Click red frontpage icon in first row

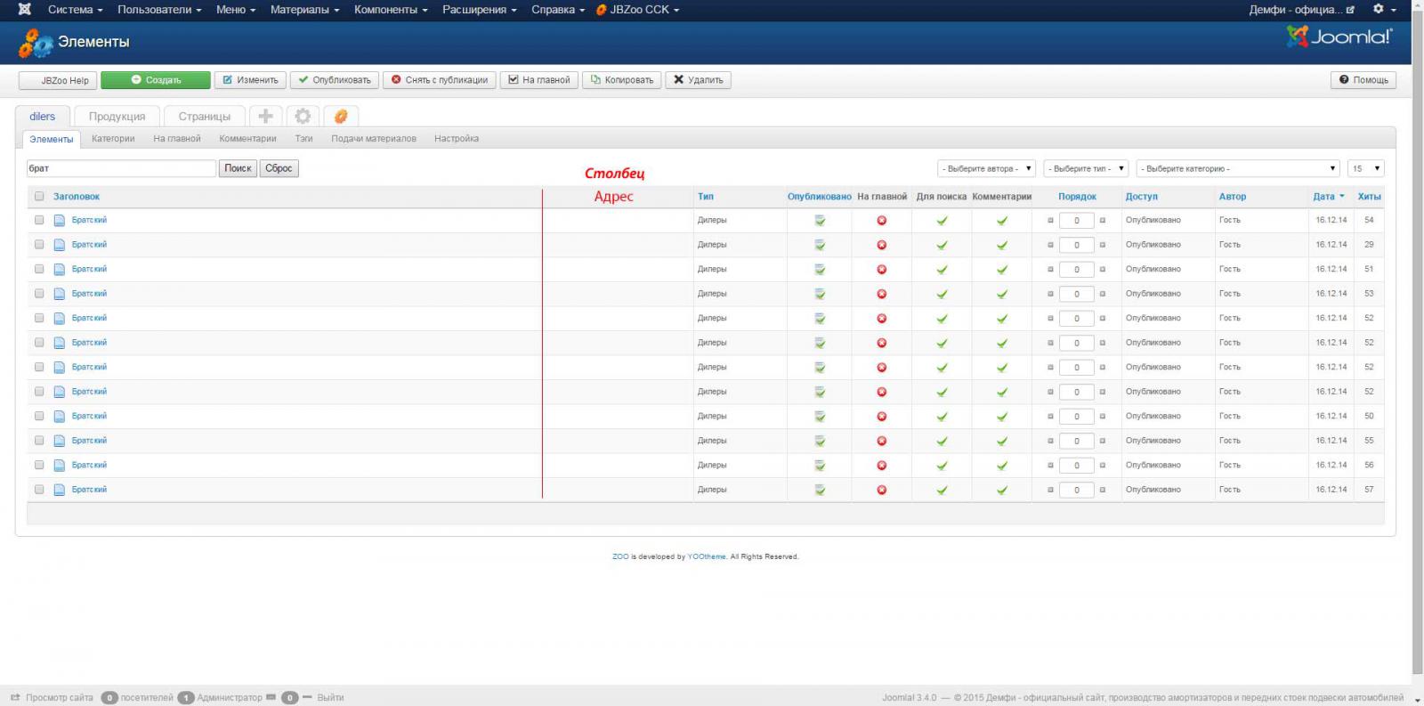[x=881, y=221]
